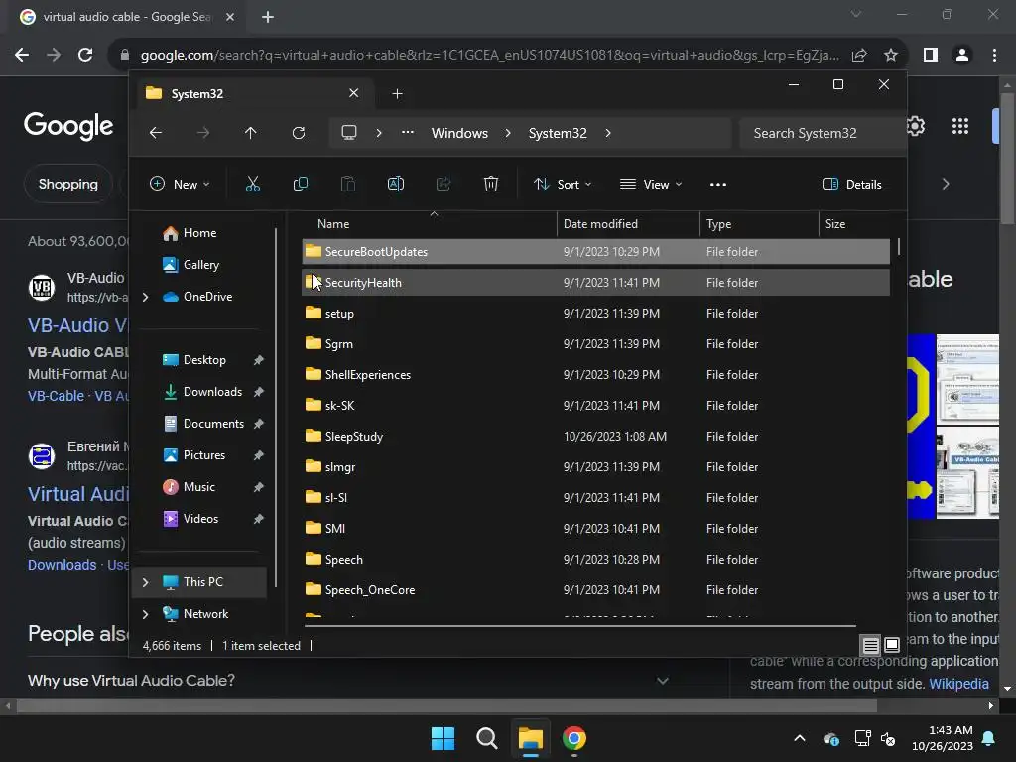Select the Speech_OneCore folder row

click(595, 589)
